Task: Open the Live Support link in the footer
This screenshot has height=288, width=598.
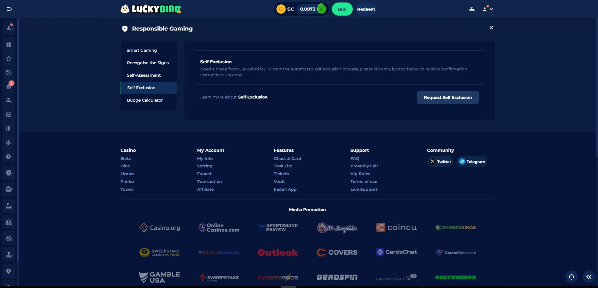Action: tap(364, 189)
